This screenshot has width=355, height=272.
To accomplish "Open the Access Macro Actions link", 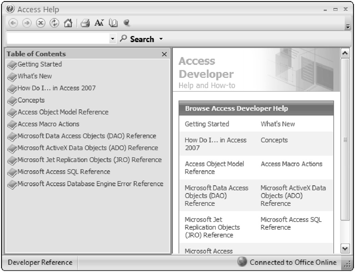I will (291, 164).
